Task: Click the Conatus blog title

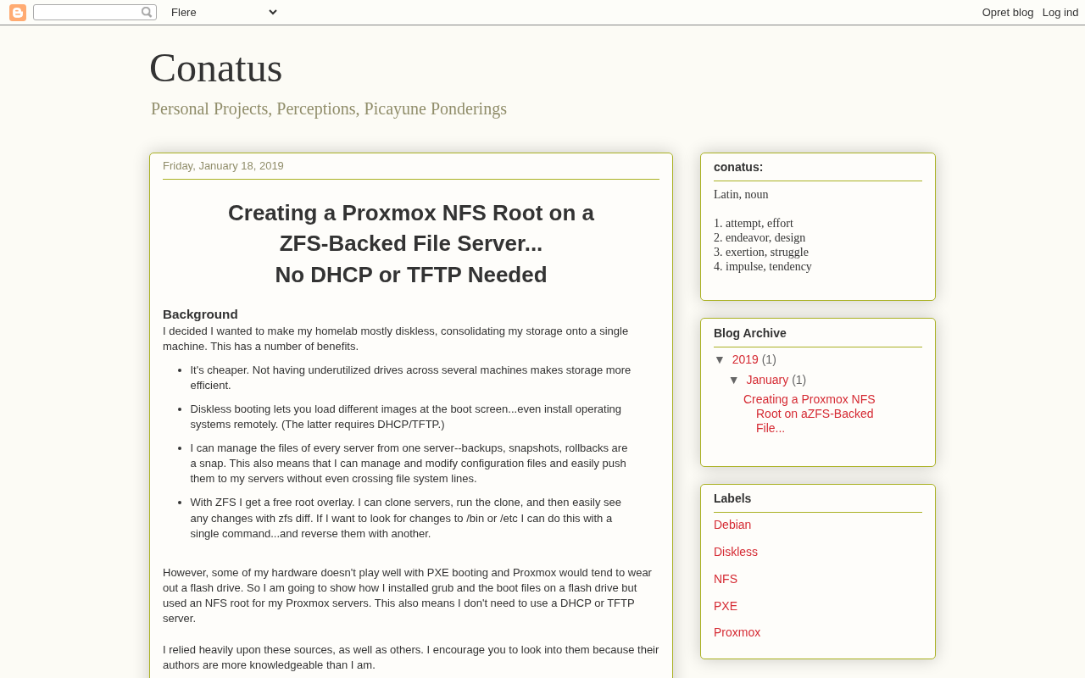Action: pos(215,68)
